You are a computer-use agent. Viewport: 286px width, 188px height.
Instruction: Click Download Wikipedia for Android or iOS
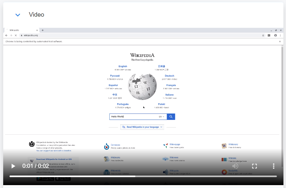tap(54, 159)
